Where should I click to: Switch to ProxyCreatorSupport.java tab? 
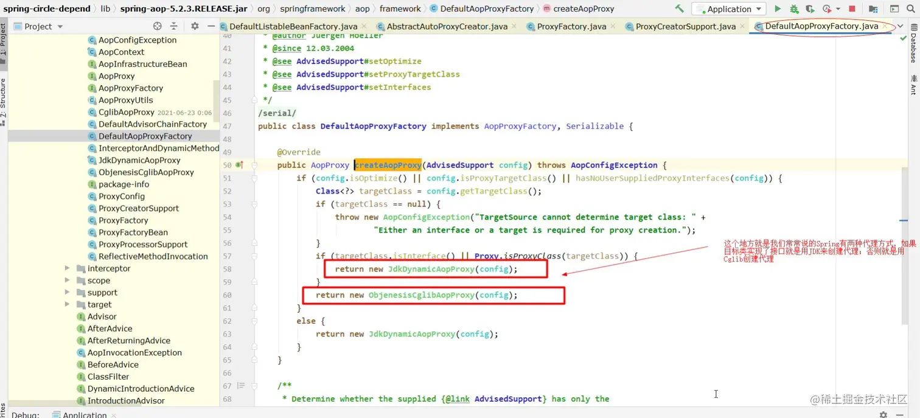685,26
